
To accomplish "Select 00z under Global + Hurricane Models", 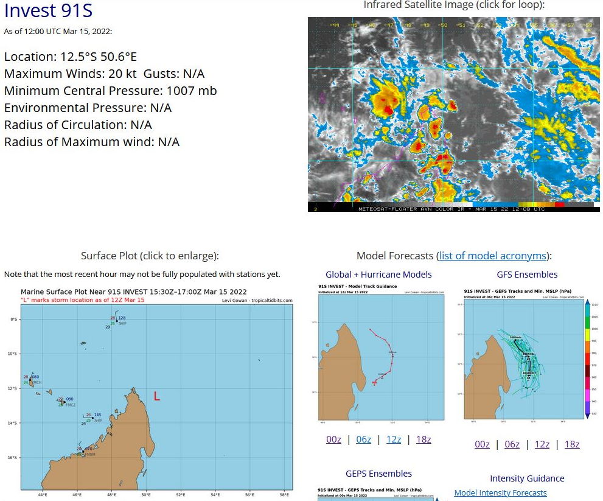I will point(333,440).
